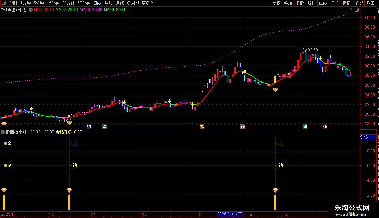Click the 跌 info marker
Image resolution: width=379 pixels, height=218 pixels.
tap(305, 127)
